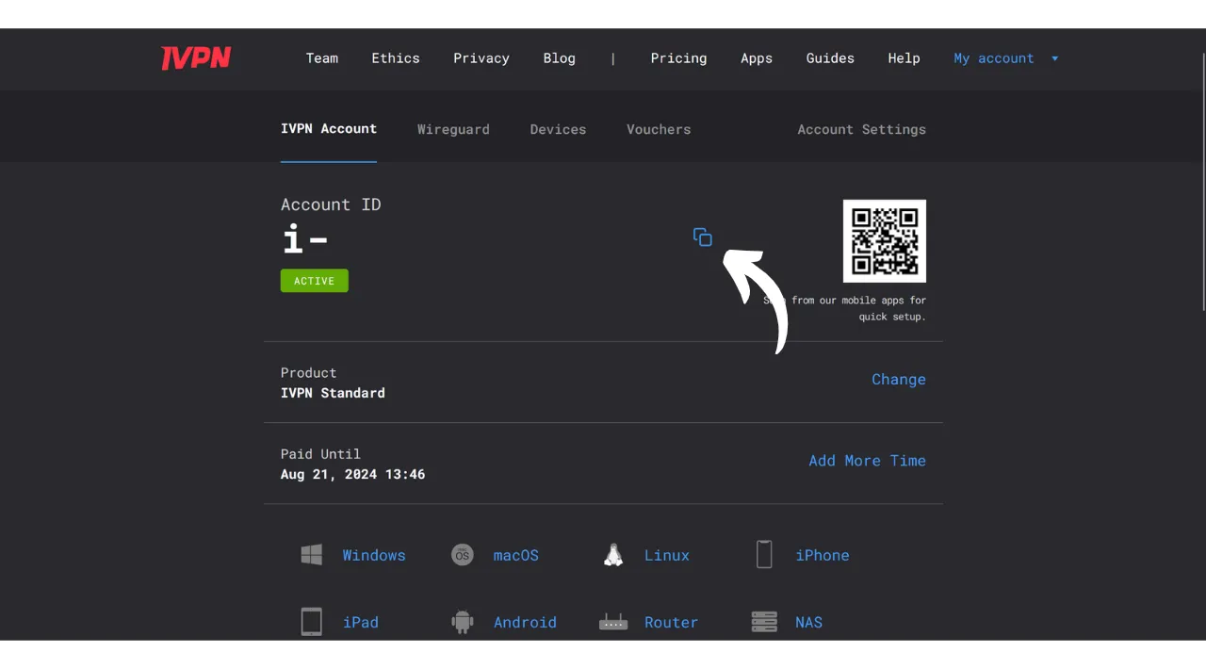Click the account QR code
The width and height of the screenshot is (1206, 669).
pyautogui.click(x=885, y=241)
